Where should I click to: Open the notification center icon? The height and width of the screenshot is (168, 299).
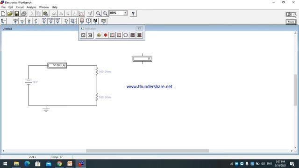[292, 164]
